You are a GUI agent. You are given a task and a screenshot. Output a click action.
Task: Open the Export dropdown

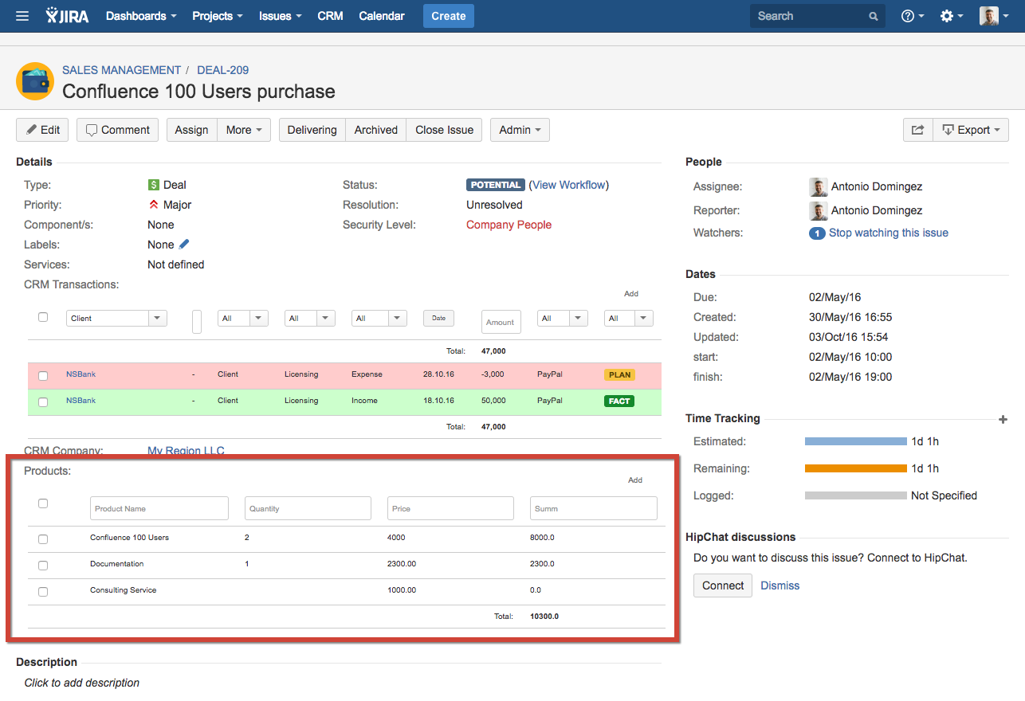coord(970,130)
